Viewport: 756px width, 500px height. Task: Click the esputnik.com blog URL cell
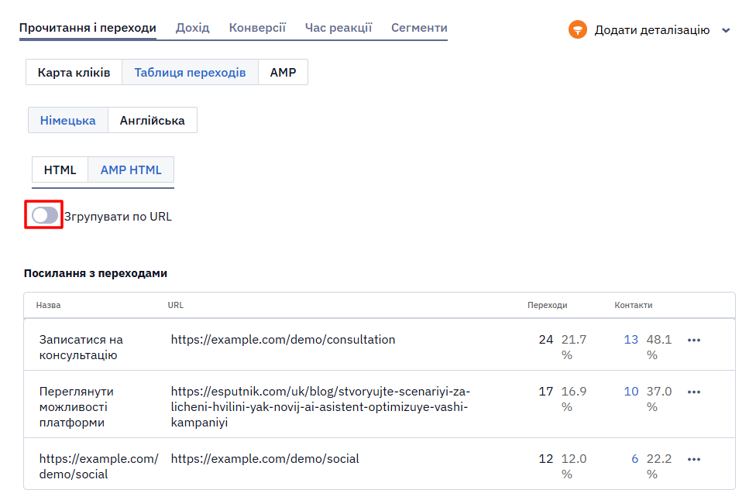(320, 407)
